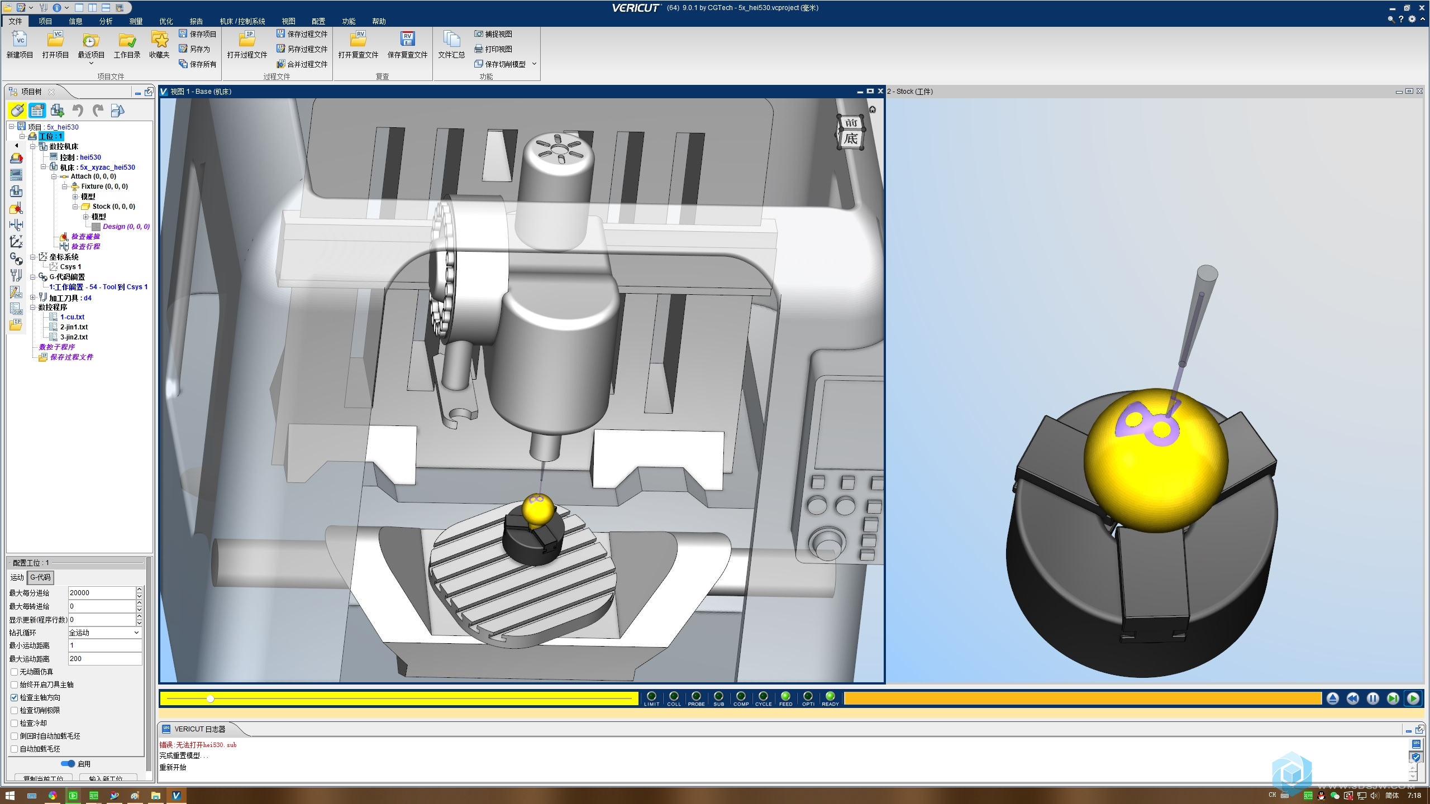Select 控制 : hei530 tree item
The width and height of the screenshot is (1430, 804).
point(80,157)
